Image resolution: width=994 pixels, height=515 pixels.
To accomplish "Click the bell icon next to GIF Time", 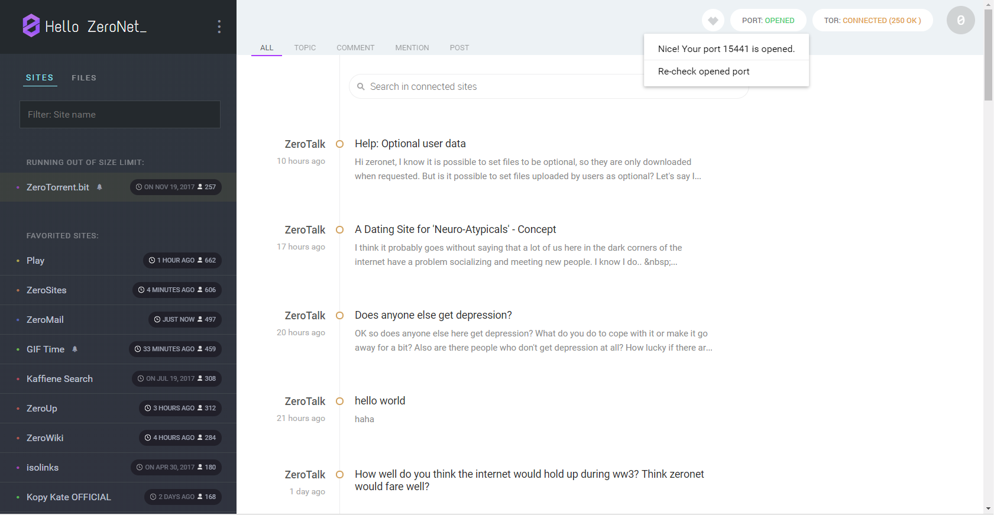I will click(x=75, y=349).
